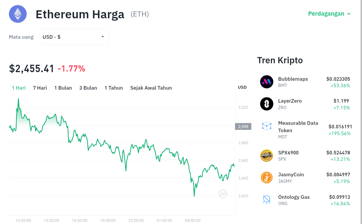Click the CoinMarketCap watermark on chart
The height and width of the screenshot is (224, 362).
(x=223, y=194)
